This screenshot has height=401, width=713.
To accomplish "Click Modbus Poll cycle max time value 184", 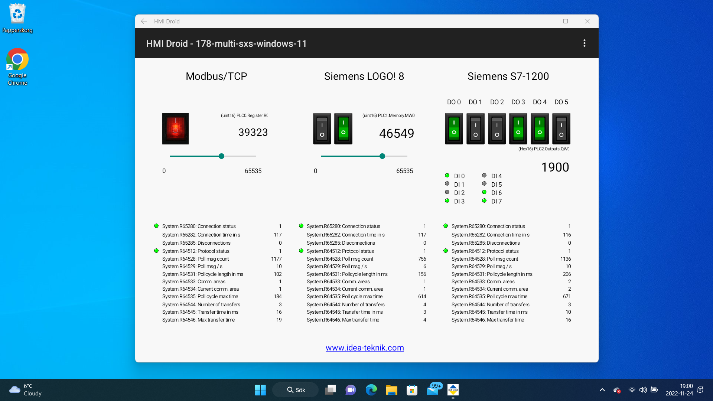I will (277, 296).
